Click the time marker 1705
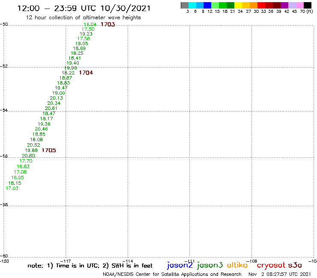317x278 pixels. point(49,150)
